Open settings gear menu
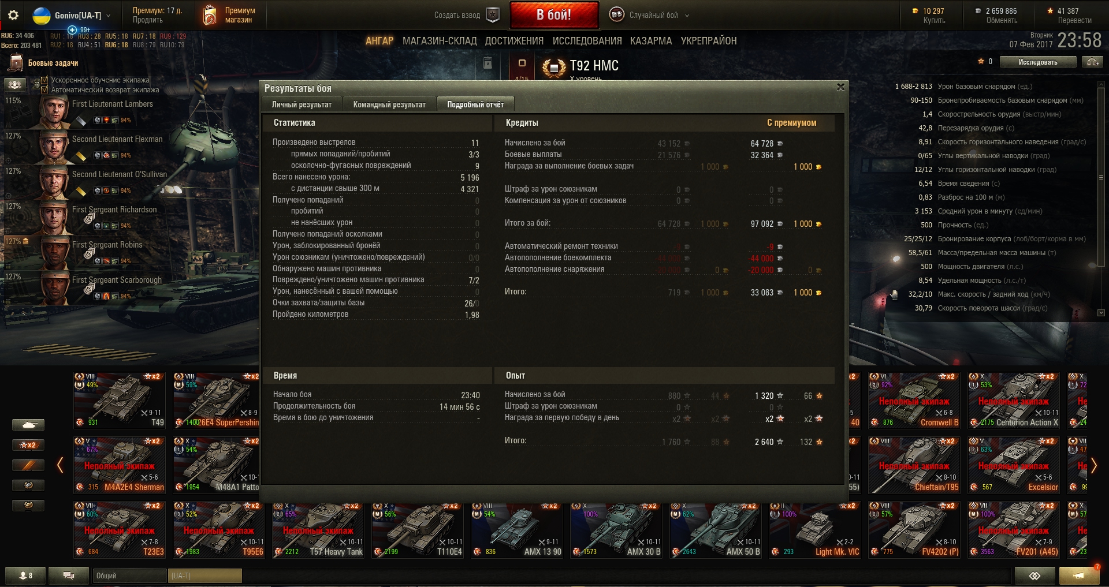This screenshot has width=1109, height=587. pos(13,15)
